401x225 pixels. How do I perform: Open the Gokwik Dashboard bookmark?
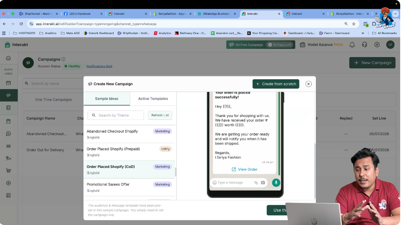[99, 33]
